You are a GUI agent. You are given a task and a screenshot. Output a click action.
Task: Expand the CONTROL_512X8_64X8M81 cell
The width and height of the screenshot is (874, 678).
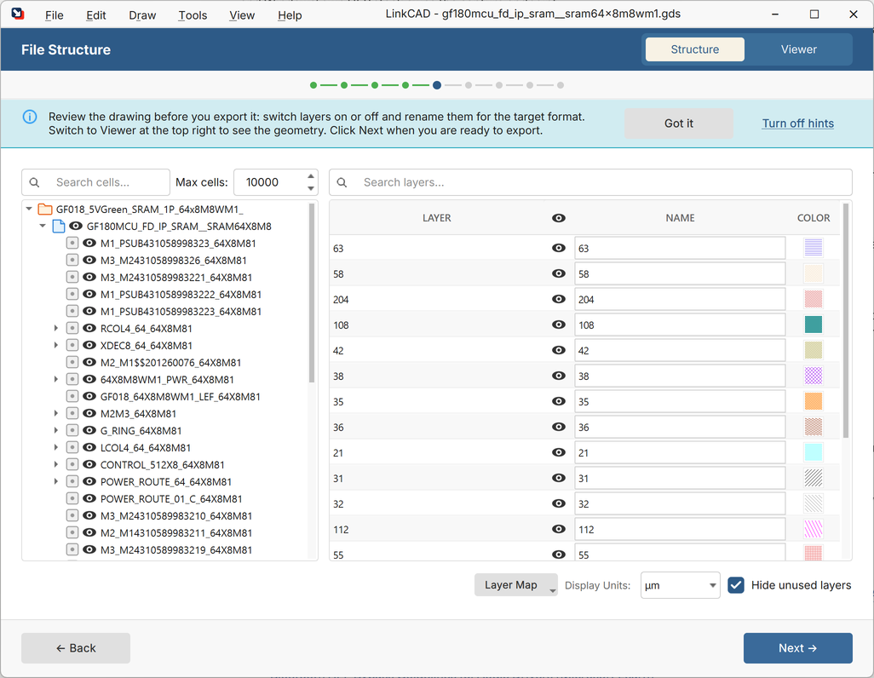point(55,464)
